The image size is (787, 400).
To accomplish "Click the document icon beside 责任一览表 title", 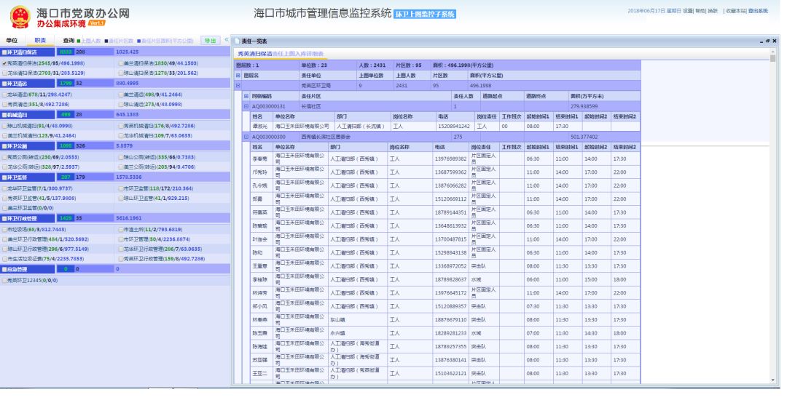I will [237, 41].
